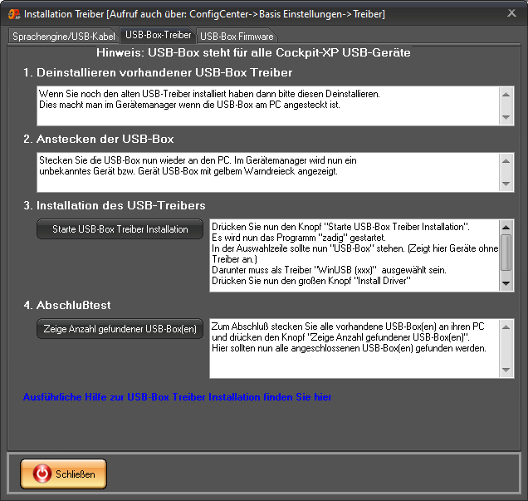Select the USB-Box-Treiber tab
528x501 pixels.
158,36
